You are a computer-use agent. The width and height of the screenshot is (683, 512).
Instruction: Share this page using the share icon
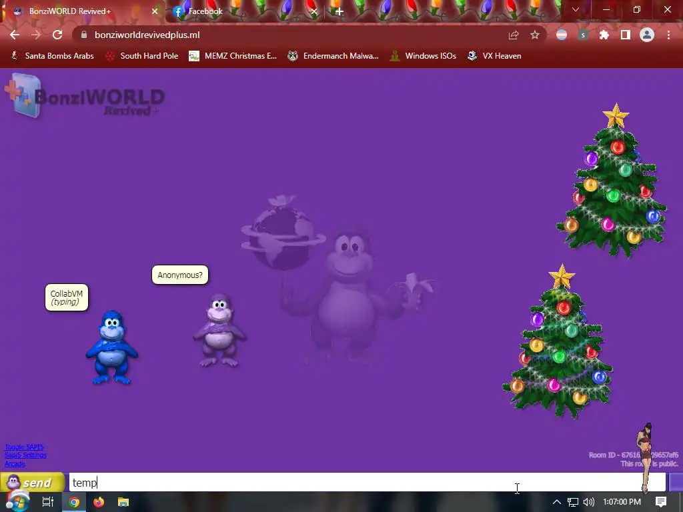(x=514, y=35)
